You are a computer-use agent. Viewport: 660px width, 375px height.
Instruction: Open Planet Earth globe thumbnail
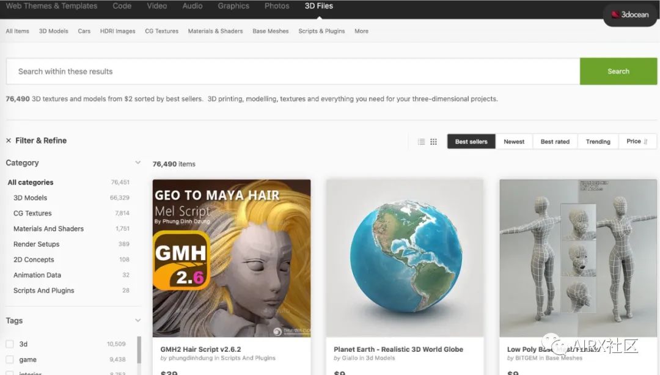[x=405, y=258]
